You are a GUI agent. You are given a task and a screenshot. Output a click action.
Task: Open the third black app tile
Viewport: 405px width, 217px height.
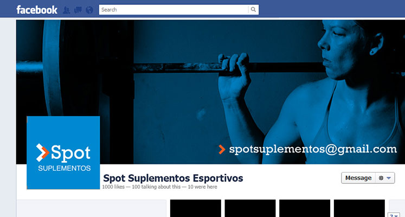[305, 208]
